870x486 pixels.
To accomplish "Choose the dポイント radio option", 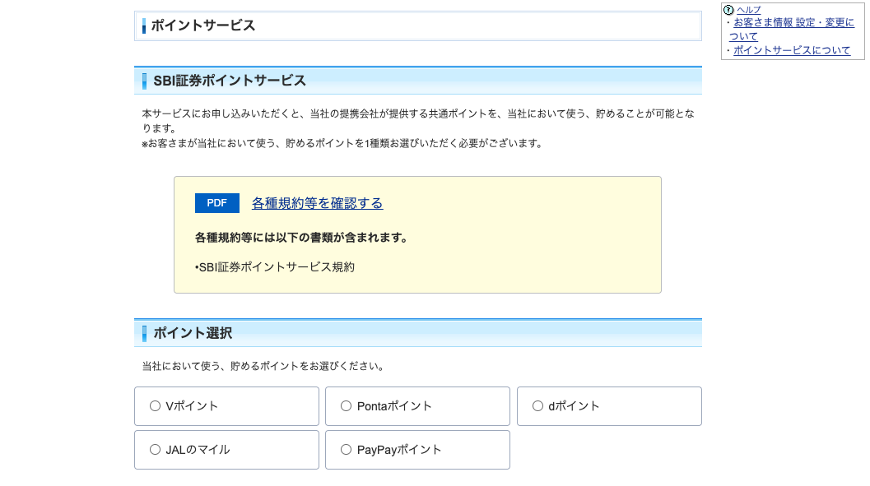I will coord(537,406).
